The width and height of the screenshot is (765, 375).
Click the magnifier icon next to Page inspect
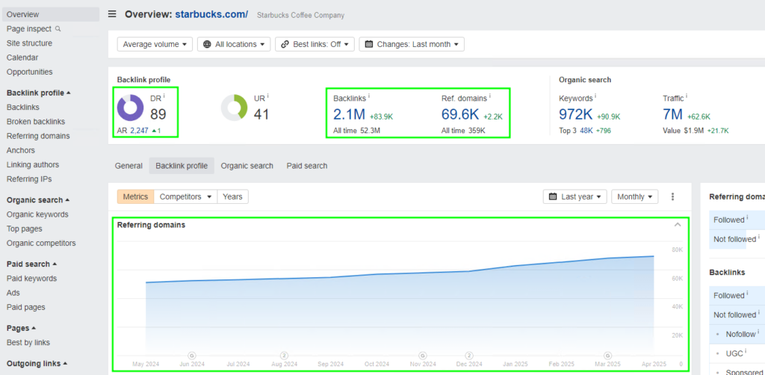58,29
